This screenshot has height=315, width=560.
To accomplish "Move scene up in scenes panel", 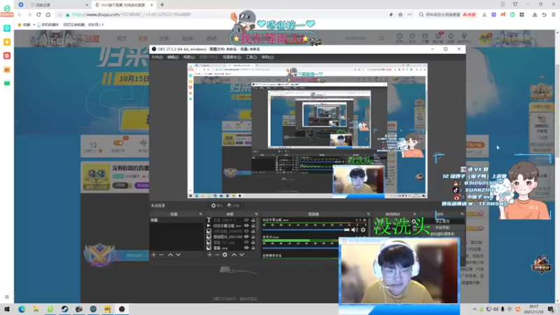I will [170, 255].
